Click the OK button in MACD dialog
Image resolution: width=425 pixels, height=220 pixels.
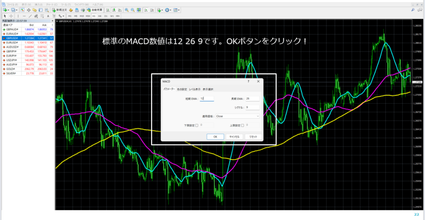215,136
